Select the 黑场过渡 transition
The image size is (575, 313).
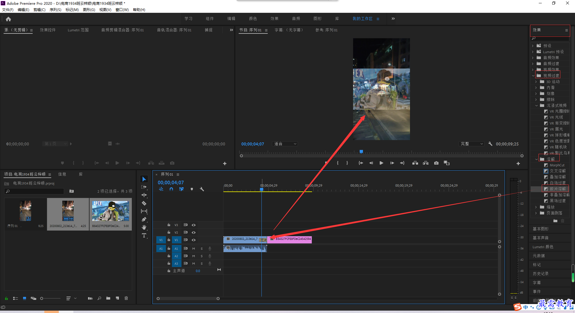point(558,201)
